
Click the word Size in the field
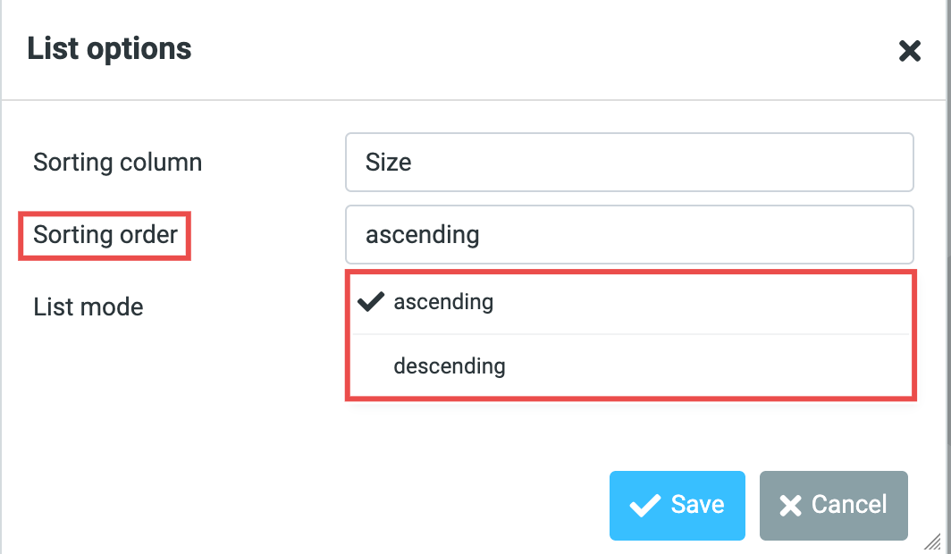(388, 163)
